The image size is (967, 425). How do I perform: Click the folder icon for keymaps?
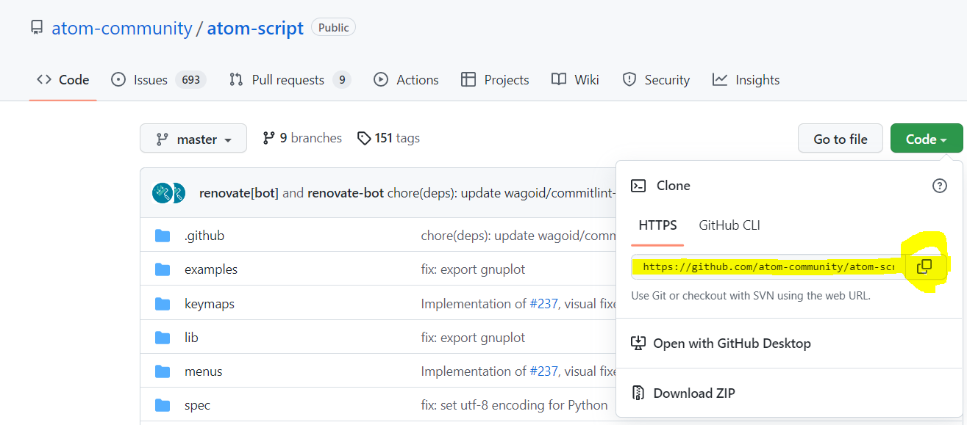(x=163, y=304)
